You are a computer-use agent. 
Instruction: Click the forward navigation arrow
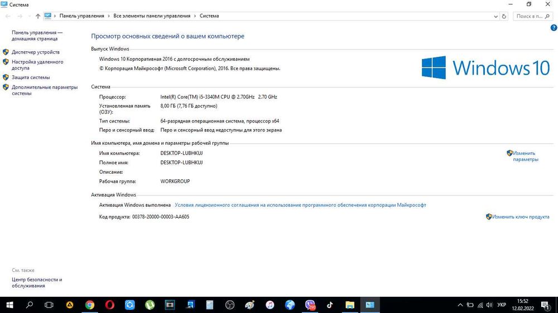(x=20, y=16)
